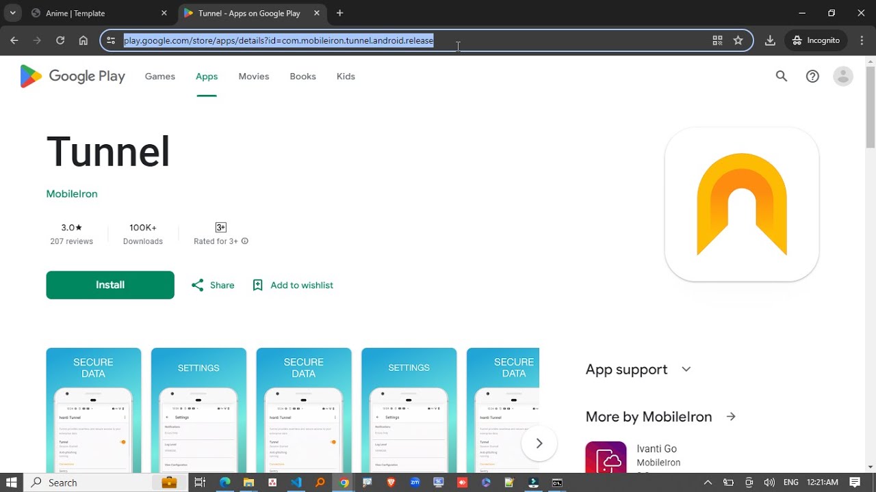Open the Chrome three-dot menu
The height and width of the screenshot is (492, 876).
tap(862, 40)
